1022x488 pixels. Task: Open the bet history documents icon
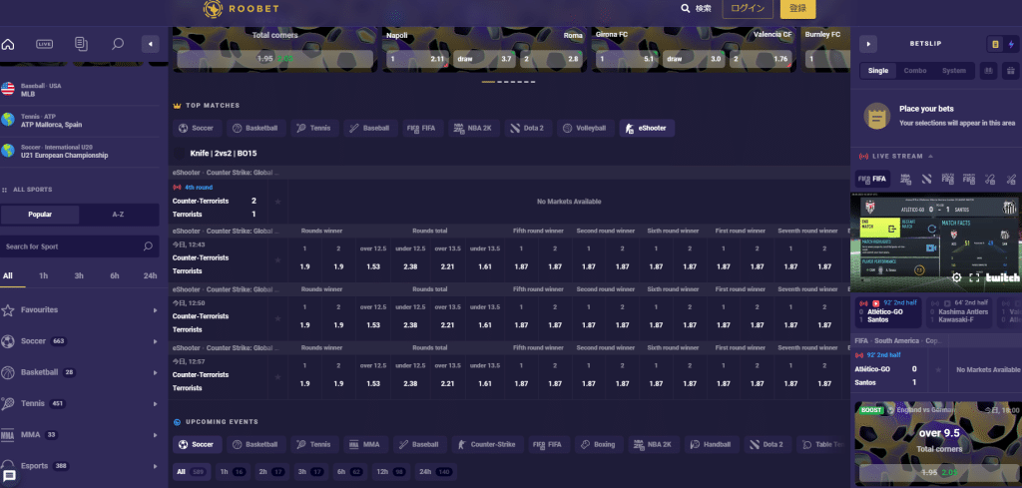click(x=81, y=44)
